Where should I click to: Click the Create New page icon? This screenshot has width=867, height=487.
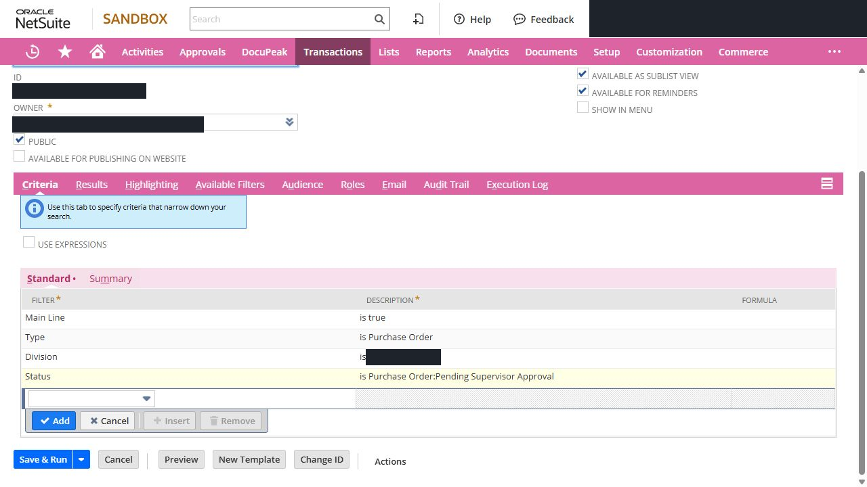tap(419, 19)
